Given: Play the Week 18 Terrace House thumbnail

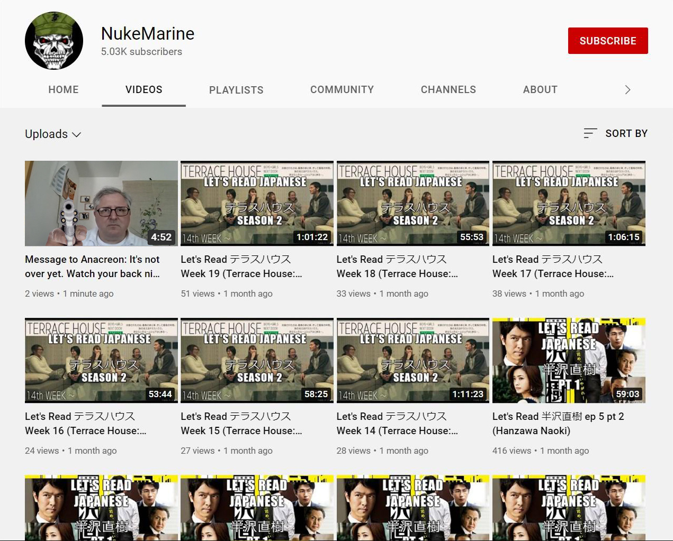Looking at the screenshot, I should pyautogui.click(x=413, y=204).
